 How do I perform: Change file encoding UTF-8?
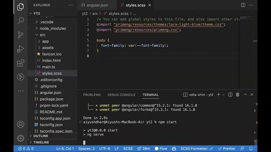point(105,149)
